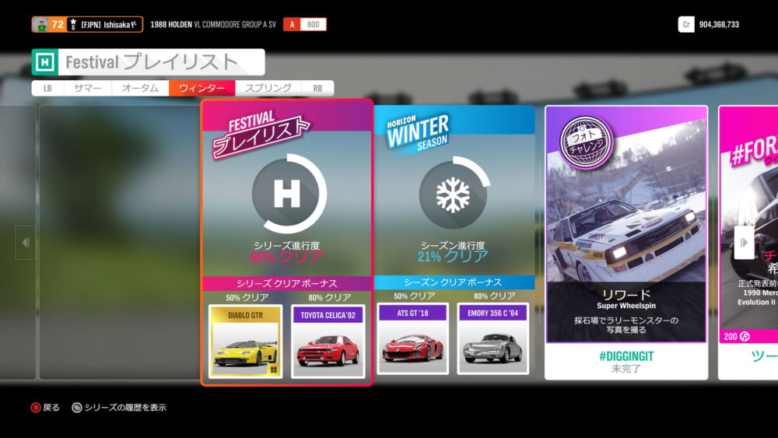This screenshot has height=438, width=778.
Task: Switch to the サマー tab
Action: click(x=87, y=89)
